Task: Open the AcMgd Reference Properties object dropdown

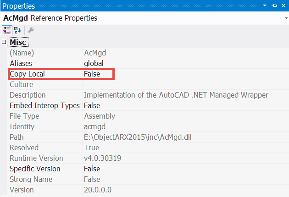Action: click(x=286, y=18)
